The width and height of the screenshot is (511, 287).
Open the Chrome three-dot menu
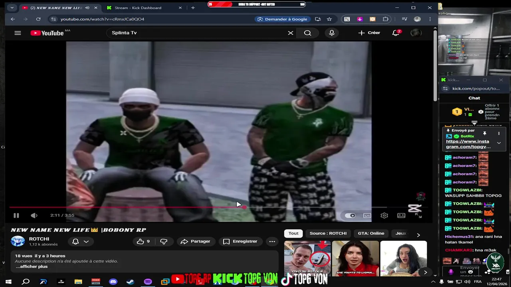pyautogui.click(x=430, y=19)
